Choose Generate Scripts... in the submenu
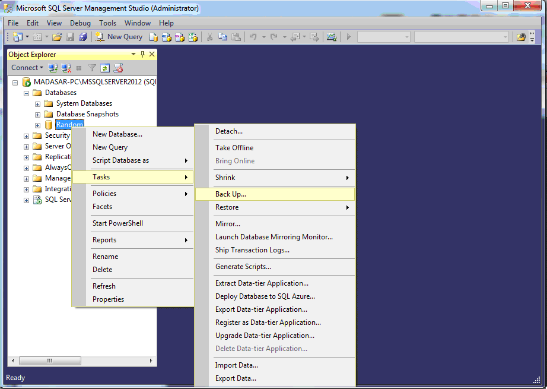 click(243, 267)
